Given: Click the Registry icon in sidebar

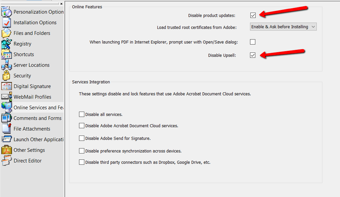Looking at the screenshot, I should coord(7,44).
